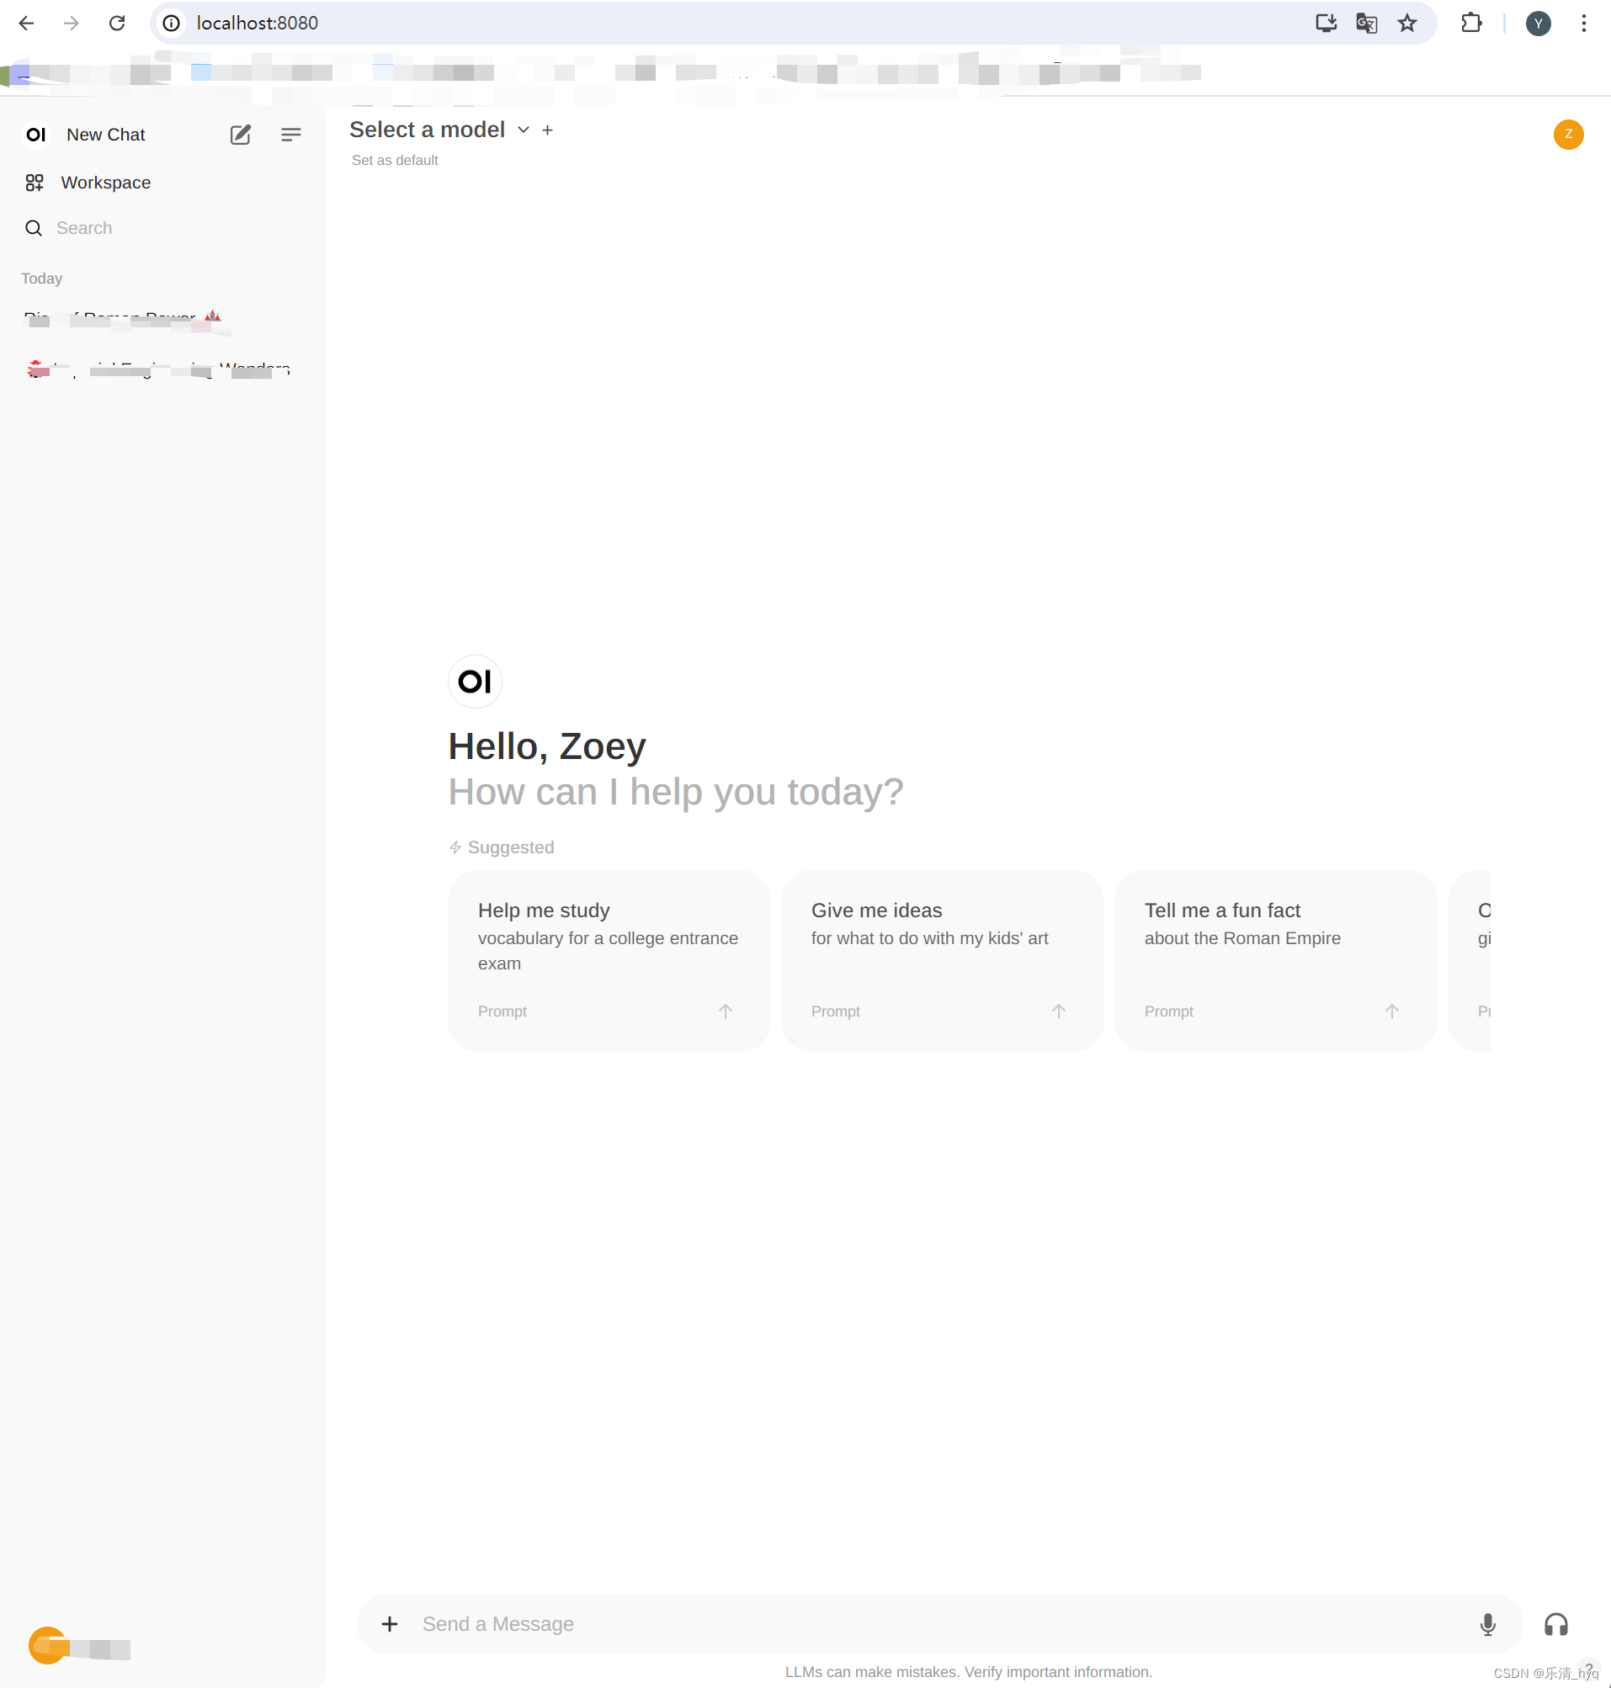Click the Suggested lightning label
The width and height of the screenshot is (1611, 1688).
tap(502, 847)
